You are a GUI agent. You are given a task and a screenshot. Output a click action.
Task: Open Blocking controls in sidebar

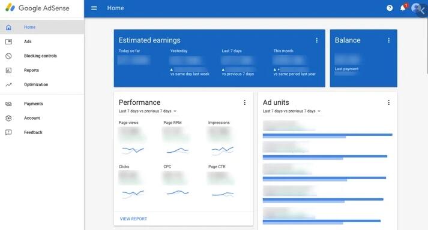42,56
